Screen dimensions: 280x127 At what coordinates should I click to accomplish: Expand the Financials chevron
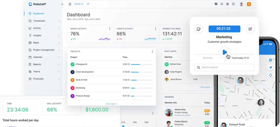point(59,79)
